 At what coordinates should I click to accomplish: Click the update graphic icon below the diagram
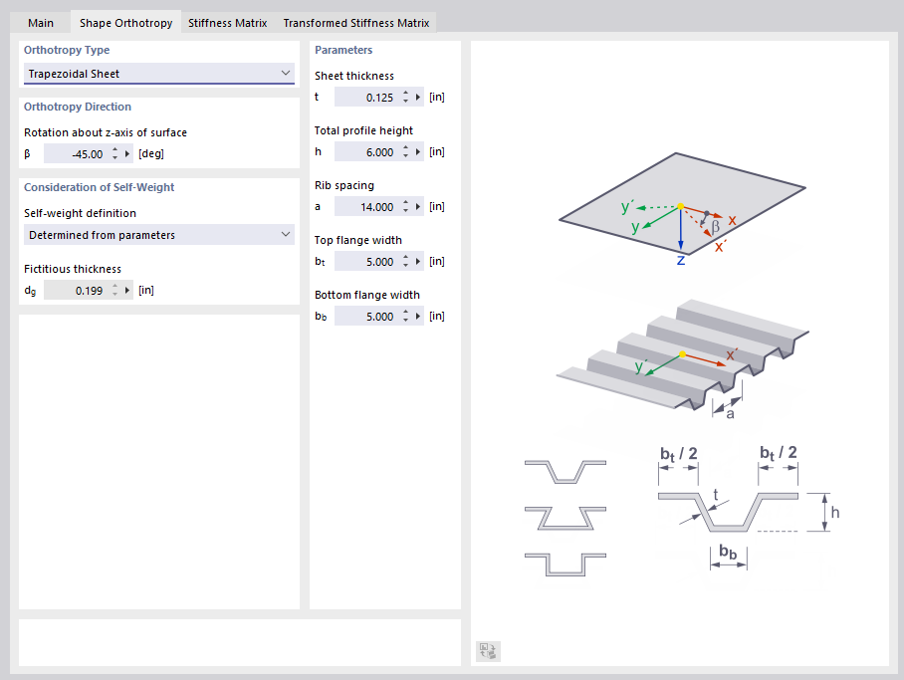pos(488,650)
